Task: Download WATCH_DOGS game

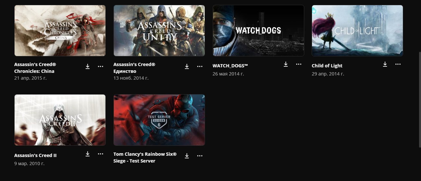Action: click(x=286, y=64)
